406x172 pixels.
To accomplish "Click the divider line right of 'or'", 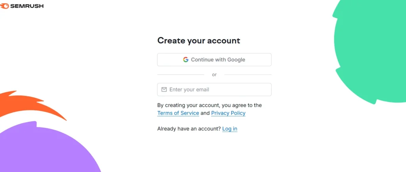I will (x=248, y=75).
